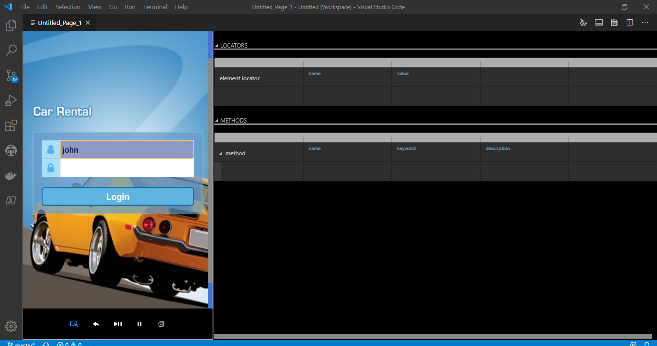Click the 'name' column in locators table
Viewport: 657px width, 346px height.
[x=315, y=74]
